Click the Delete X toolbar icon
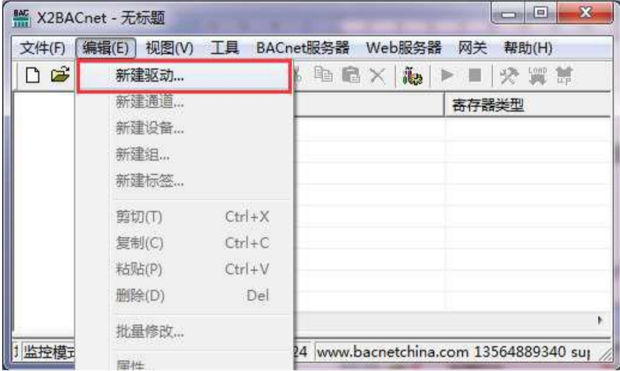The height and width of the screenshot is (371, 620). tap(378, 75)
